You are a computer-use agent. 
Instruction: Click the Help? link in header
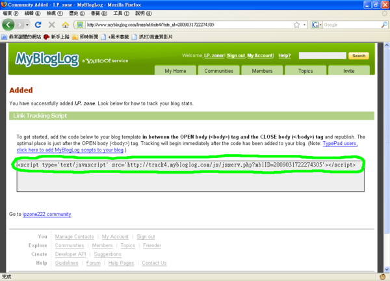click(x=285, y=55)
